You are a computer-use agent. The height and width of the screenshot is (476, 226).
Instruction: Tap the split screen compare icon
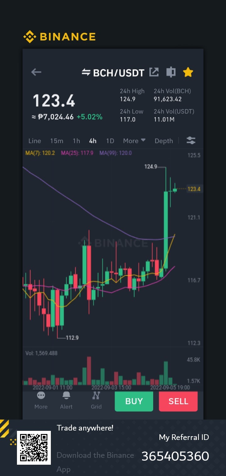(171, 72)
